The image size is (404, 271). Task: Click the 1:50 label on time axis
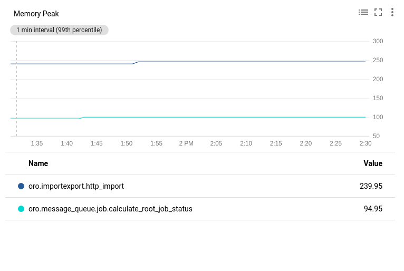pyautogui.click(x=127, y=143)
